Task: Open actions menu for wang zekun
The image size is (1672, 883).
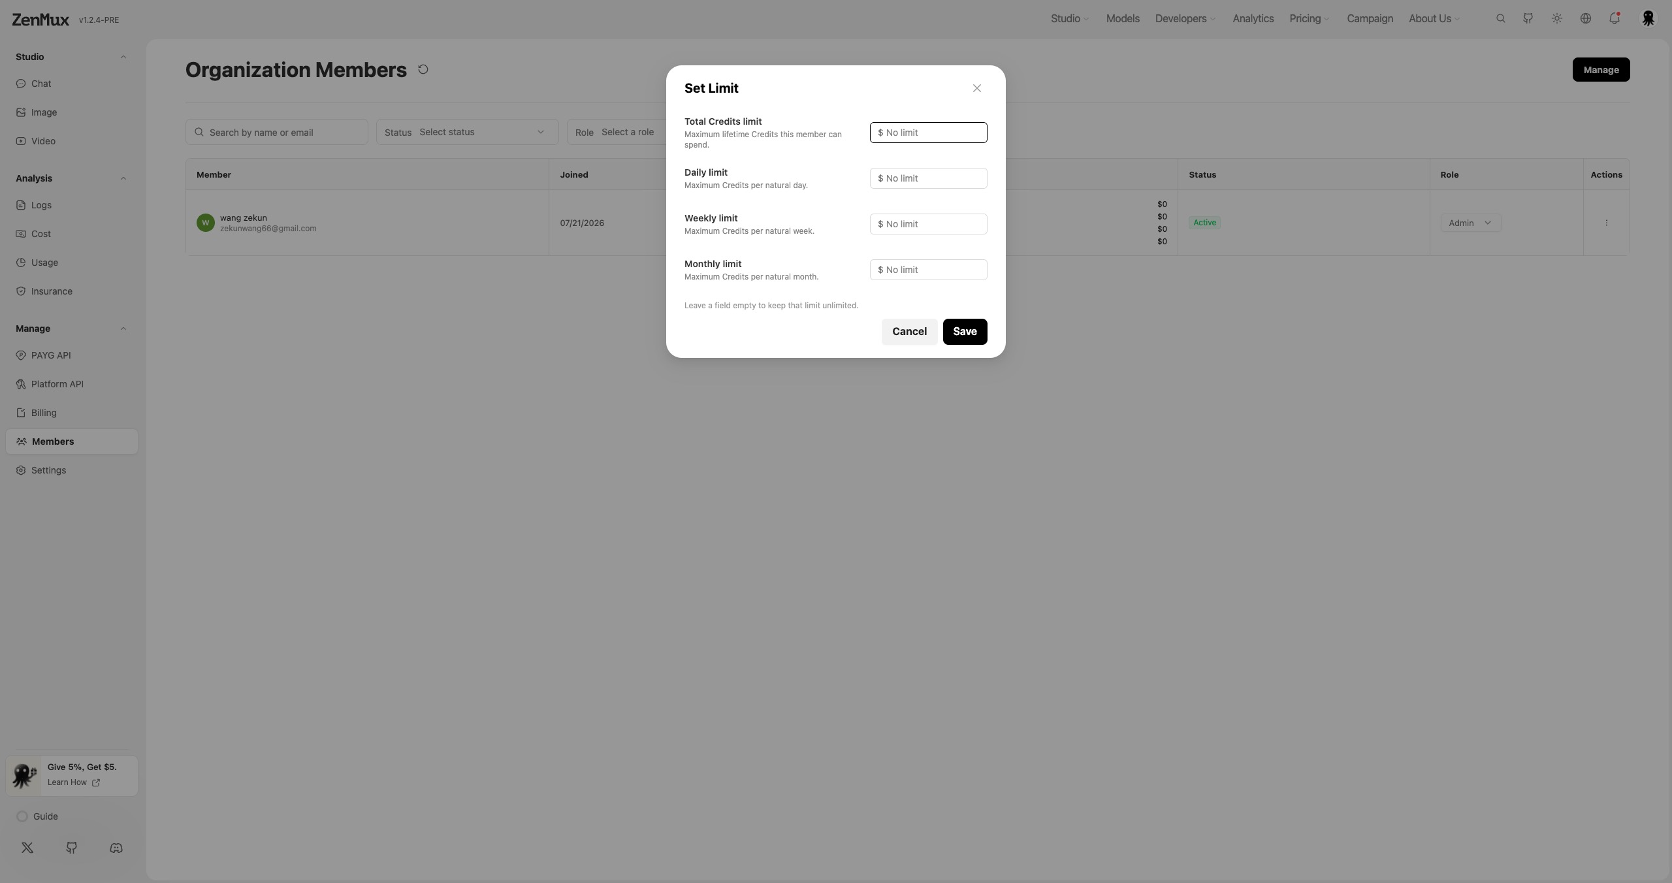Action: pyautogui.click(x=1607, y=223)
